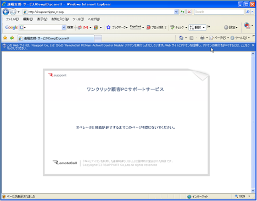Click the Home icon in command bar
Screen dimensions: 257x201
(181, 38)
